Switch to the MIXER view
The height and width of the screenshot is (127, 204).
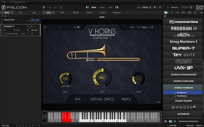coord(102,7)
